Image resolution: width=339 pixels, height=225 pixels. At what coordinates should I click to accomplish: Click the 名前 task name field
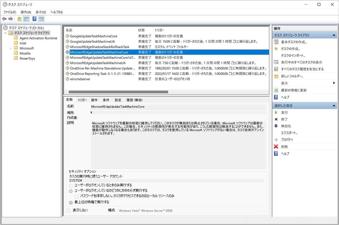[178, 107]
